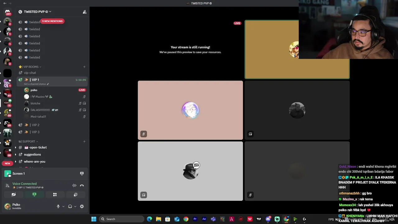Viewport: 398px width, 224px height.
Task: Click the back arrow in title bar
Action: 5,3
